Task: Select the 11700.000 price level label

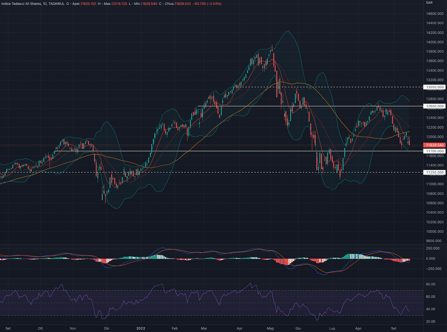Action: (x=435, y=151)
